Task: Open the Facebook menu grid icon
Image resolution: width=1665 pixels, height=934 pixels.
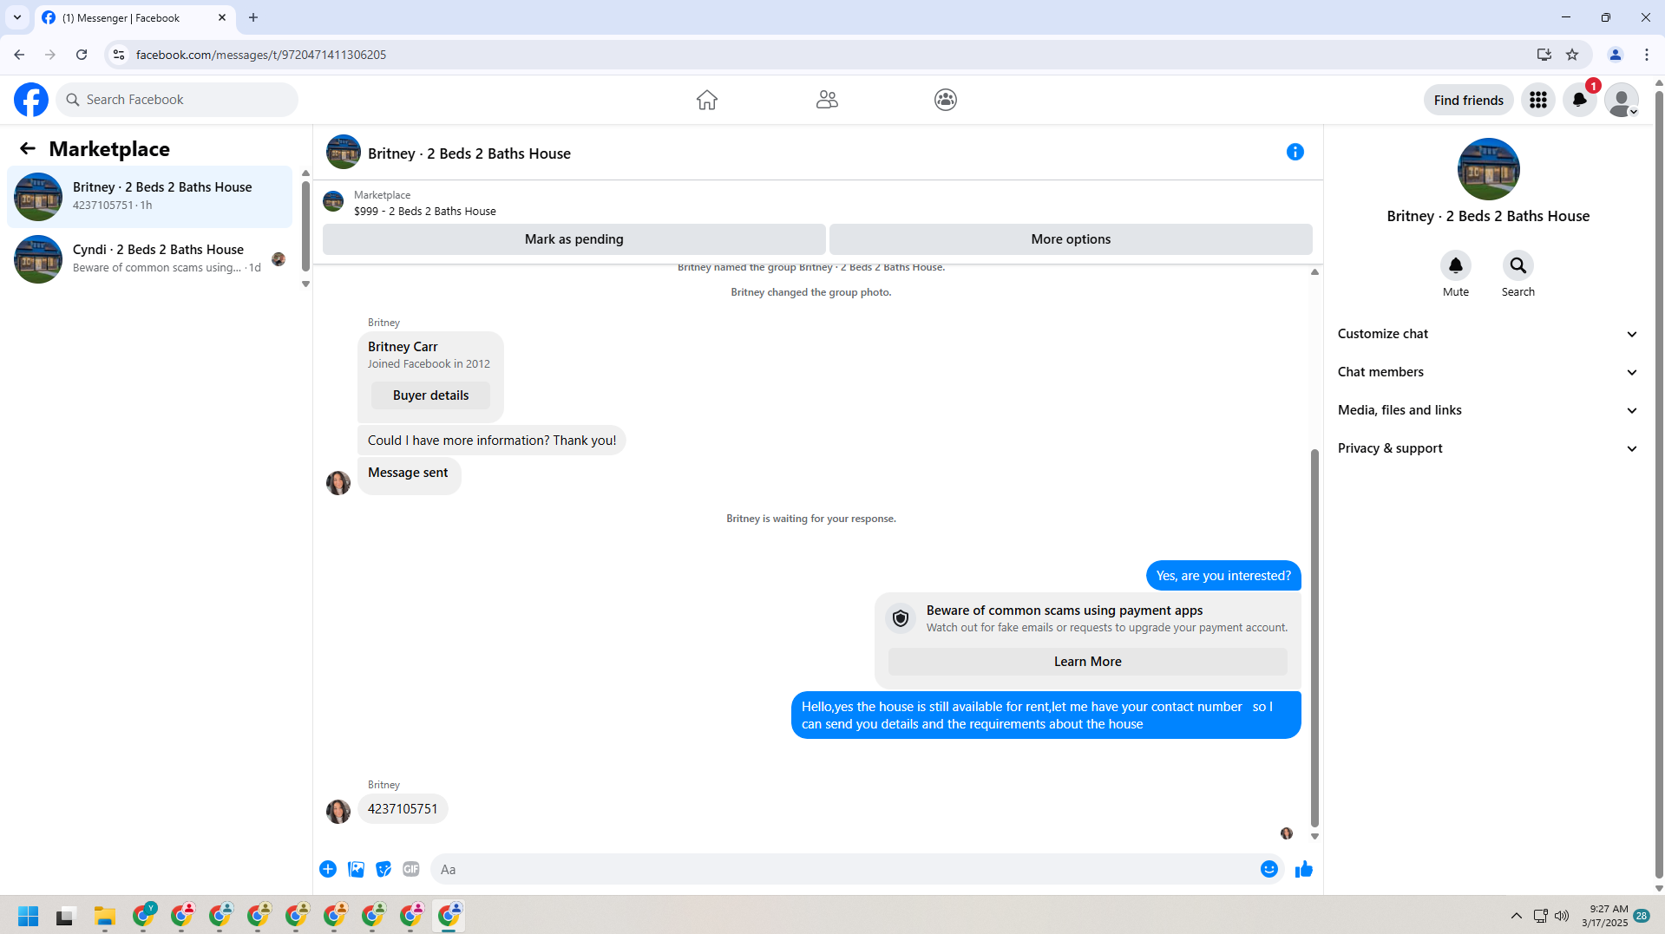Action: tap(1538, 100)
